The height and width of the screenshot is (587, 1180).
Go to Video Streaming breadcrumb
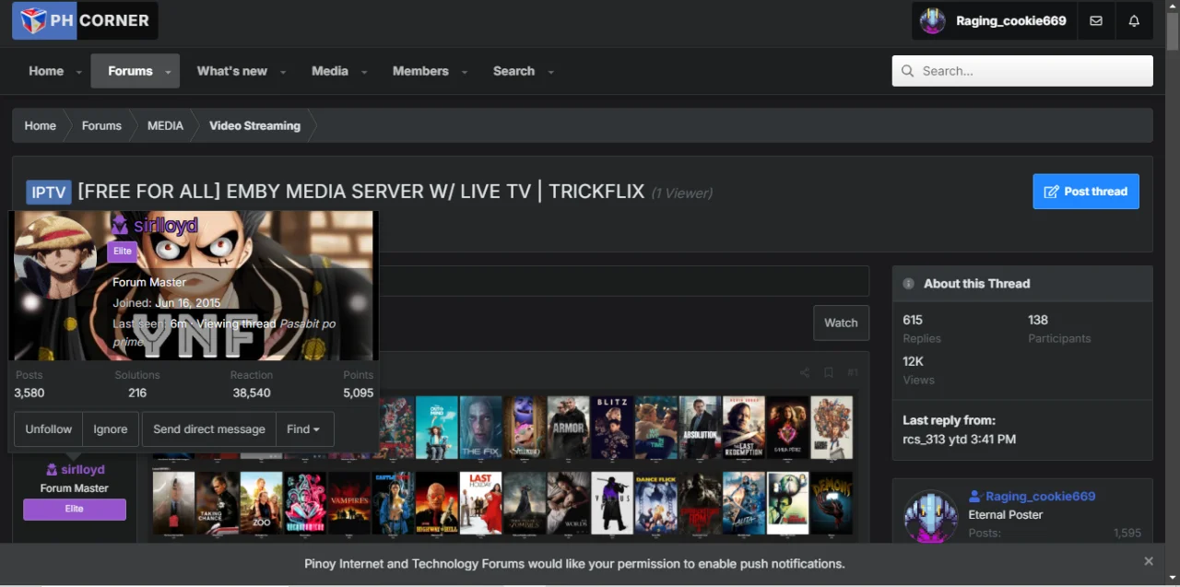254,125
